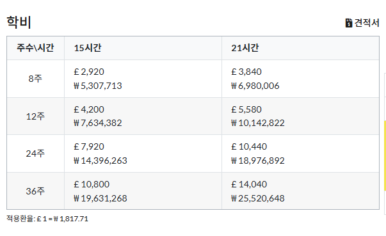The image size is (386, 236).
Task: Click the £ 10,800 price
Action: (x=92, y=184)
